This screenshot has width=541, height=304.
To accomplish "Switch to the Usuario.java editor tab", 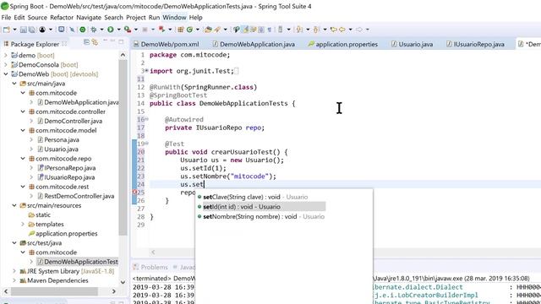I will pyautogui.click(x=412, y=44).
